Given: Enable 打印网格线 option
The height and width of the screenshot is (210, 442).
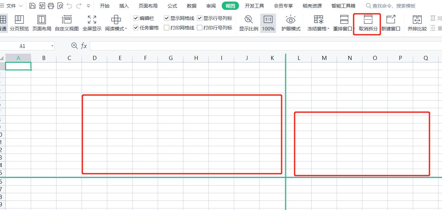Looking at the screenshot, I should (166, 27).
